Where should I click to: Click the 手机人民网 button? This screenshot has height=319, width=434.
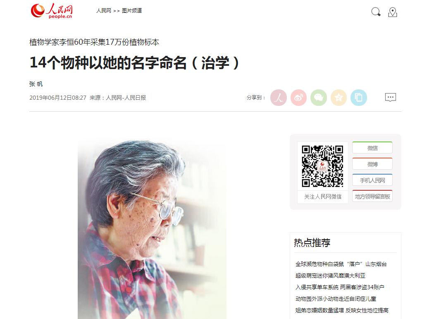tap(372, 180)
